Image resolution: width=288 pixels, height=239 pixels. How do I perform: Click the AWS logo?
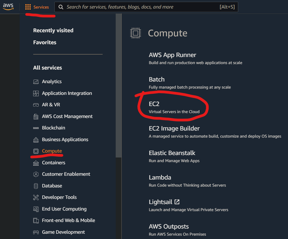tap(8, 6)
